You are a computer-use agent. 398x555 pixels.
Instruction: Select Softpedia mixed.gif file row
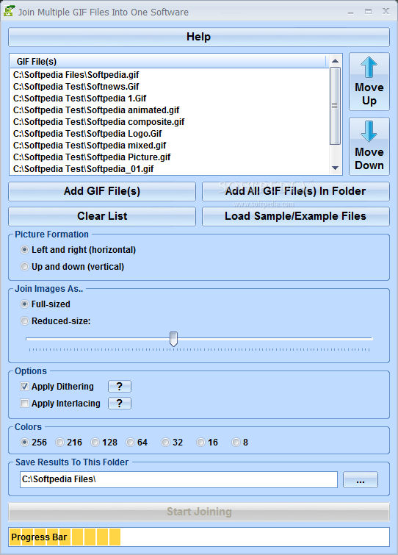pyautogui.click(x=170, y=146)
